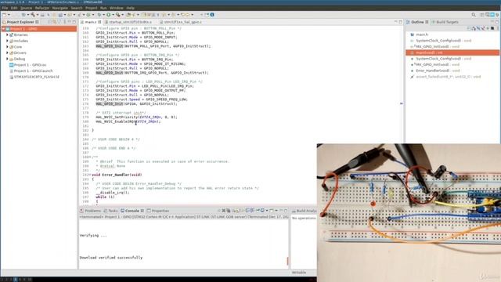Click the External Tools run icon
The width and height of the screenshot is (501, 282).
tap(117, 15)
